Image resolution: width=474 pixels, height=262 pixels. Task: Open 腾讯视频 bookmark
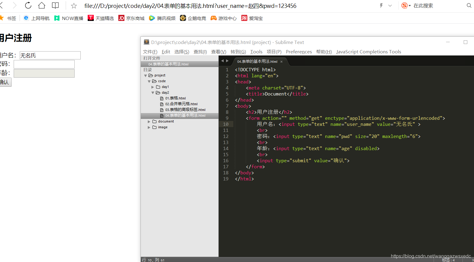click(x=162, y=18)
